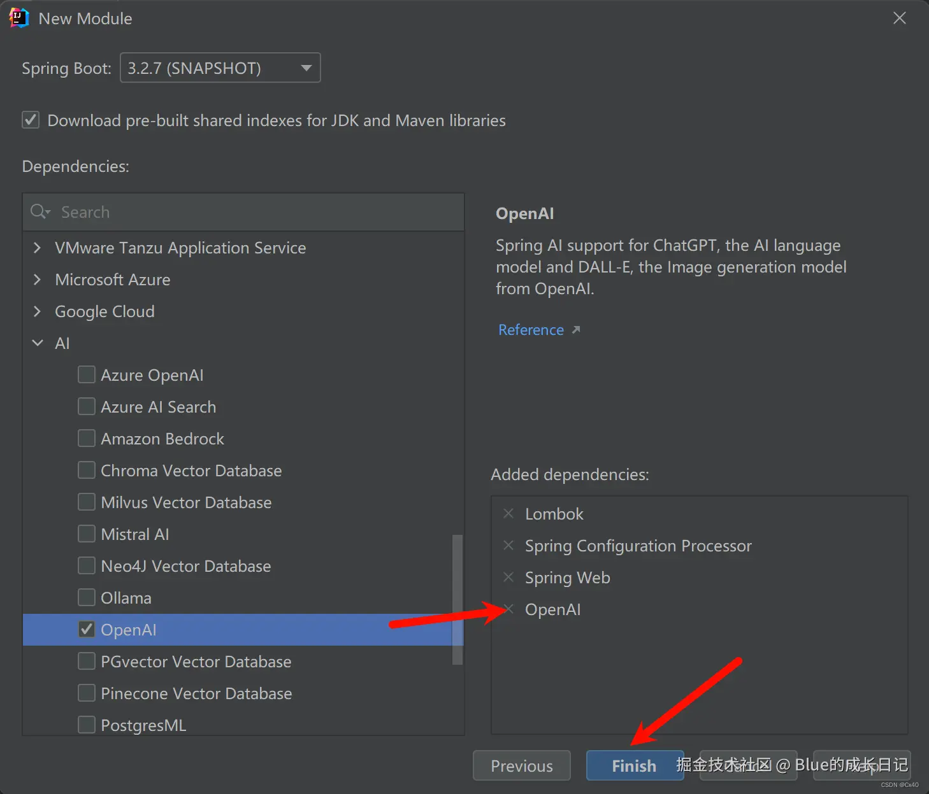Go back with the Previous button
Viewport: 929px width, 794px height.
coord(522,765)
